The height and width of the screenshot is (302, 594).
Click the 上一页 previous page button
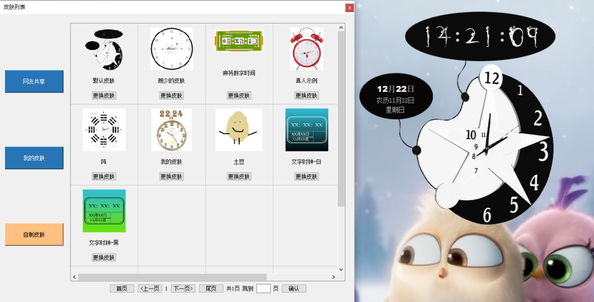150,289
